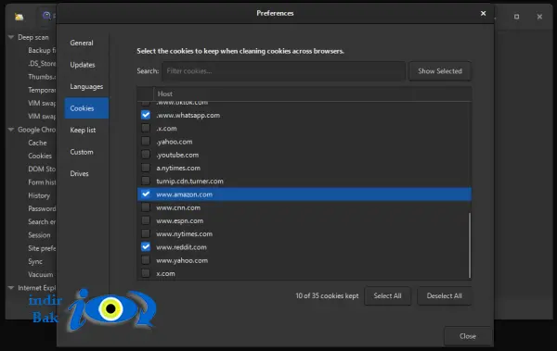557x351 pixels.
Task: Uncheck the .www.whatsapp.com cookie checkbox
Action: click(x=146, y=115)
